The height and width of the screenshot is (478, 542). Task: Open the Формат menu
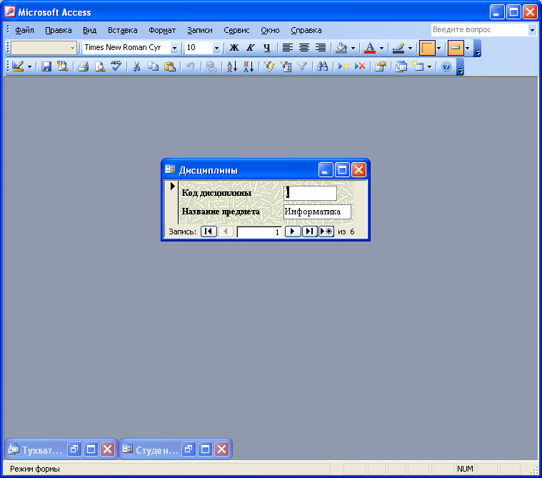(x=162, y=30)
